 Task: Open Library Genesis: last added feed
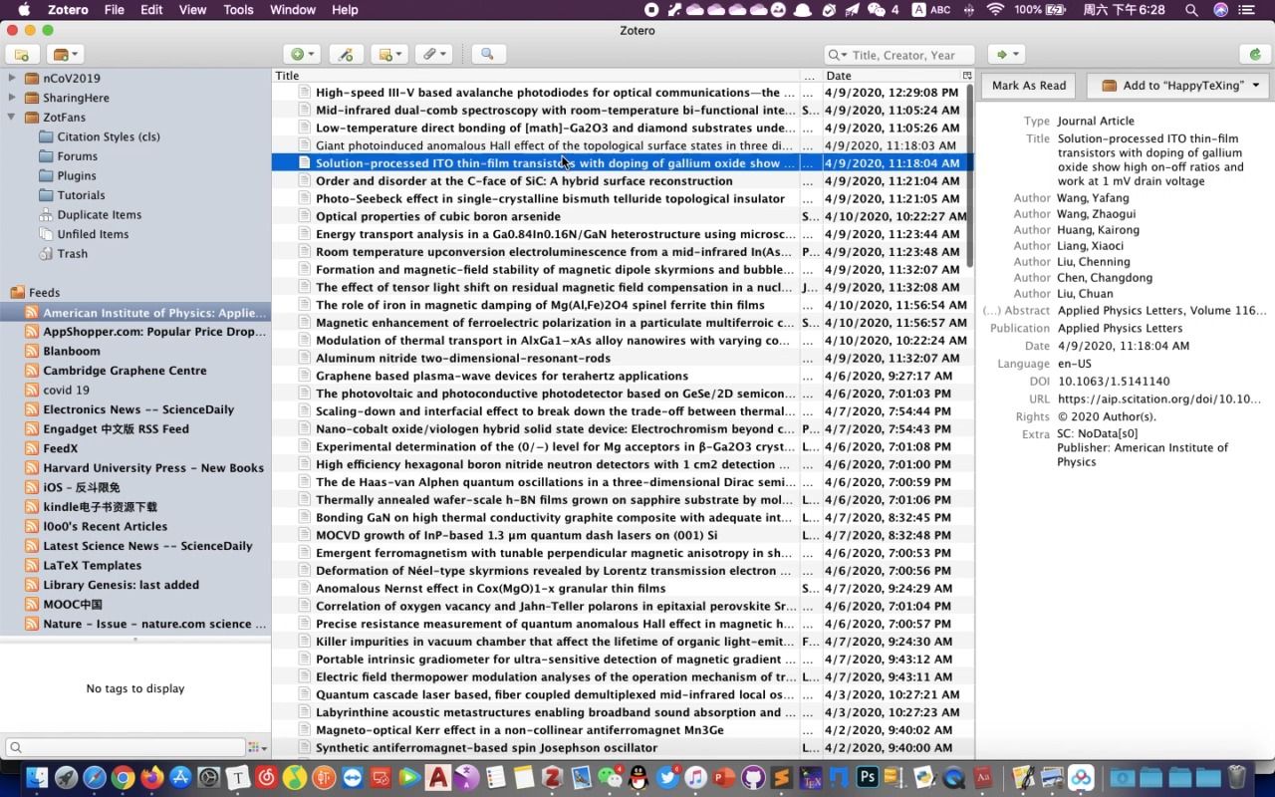click(x=121, y=585)
